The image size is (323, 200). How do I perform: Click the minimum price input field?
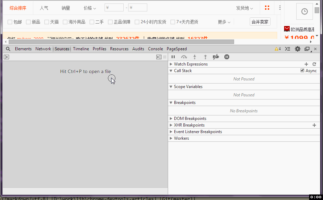coord(114,8)
